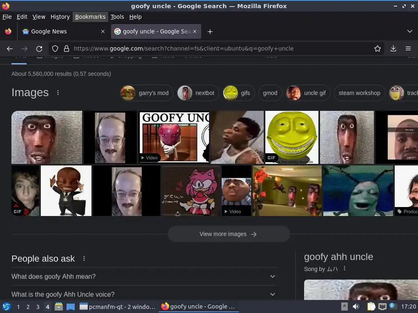
Task: Filter images by uncle gif chip
Action: click(x=308, y=93)
